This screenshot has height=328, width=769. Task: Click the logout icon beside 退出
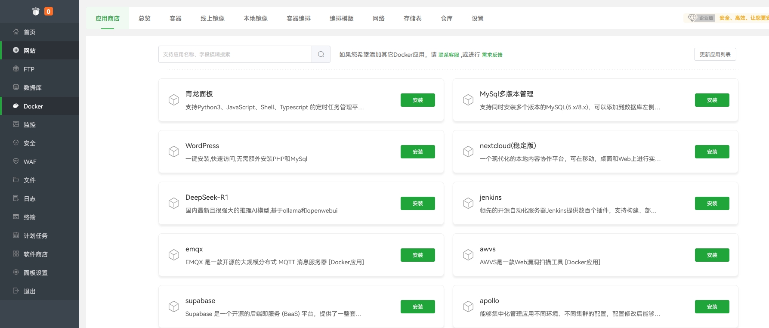click(16, 291)
